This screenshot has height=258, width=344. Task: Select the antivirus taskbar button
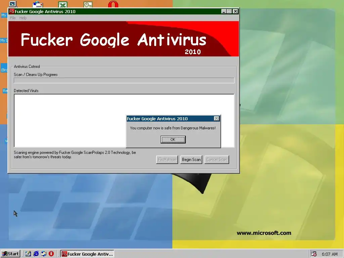pyautogui.click(x=87, y=254)
